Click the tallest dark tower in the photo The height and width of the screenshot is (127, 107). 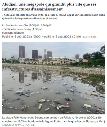(22, 52)
